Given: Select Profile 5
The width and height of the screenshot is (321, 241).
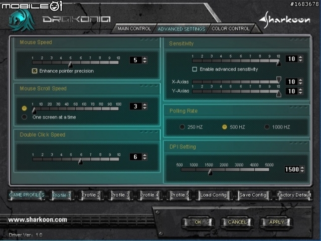Looking at the screenshot, I should [x=180, y=195].
